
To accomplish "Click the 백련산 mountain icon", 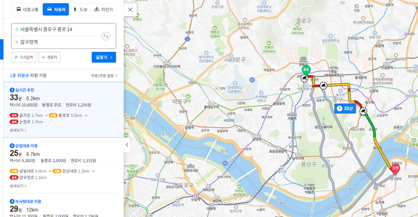I will (215, 27).
